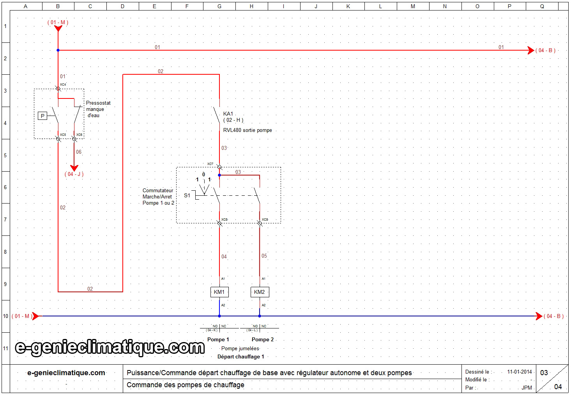Image resolution: width=571 pixels, height=395 pixels.
Task: Click the A1 label above KM1
Action: (x=223, y=279)
